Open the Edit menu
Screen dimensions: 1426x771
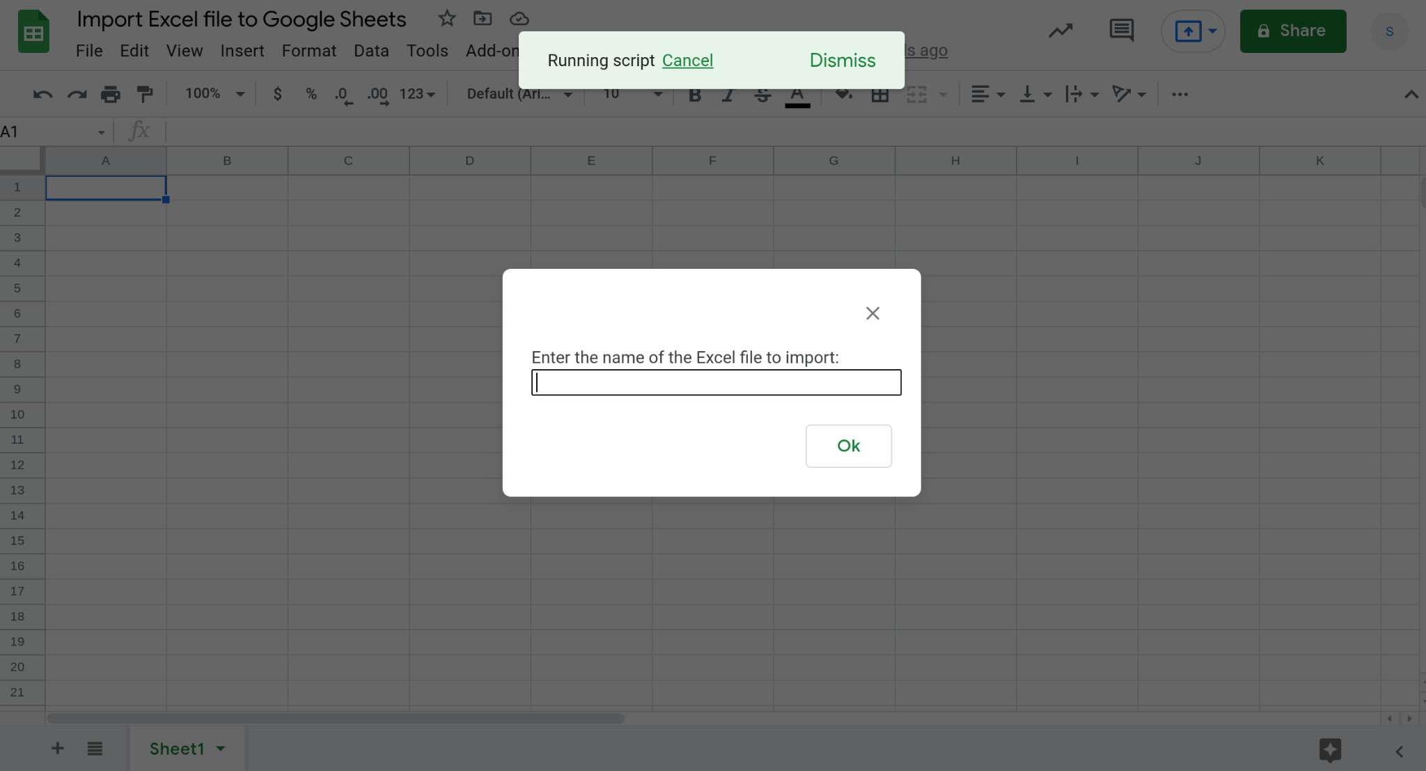(x=134, y=51)
